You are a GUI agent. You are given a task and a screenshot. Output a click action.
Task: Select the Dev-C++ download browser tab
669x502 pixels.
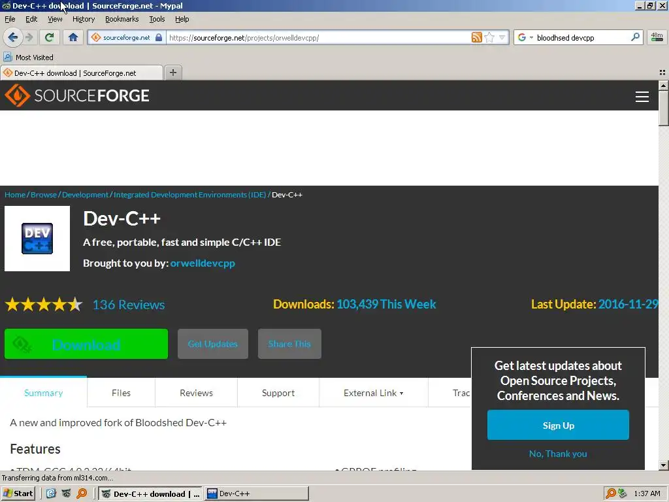pyautogui.click(x=82, y=73)
